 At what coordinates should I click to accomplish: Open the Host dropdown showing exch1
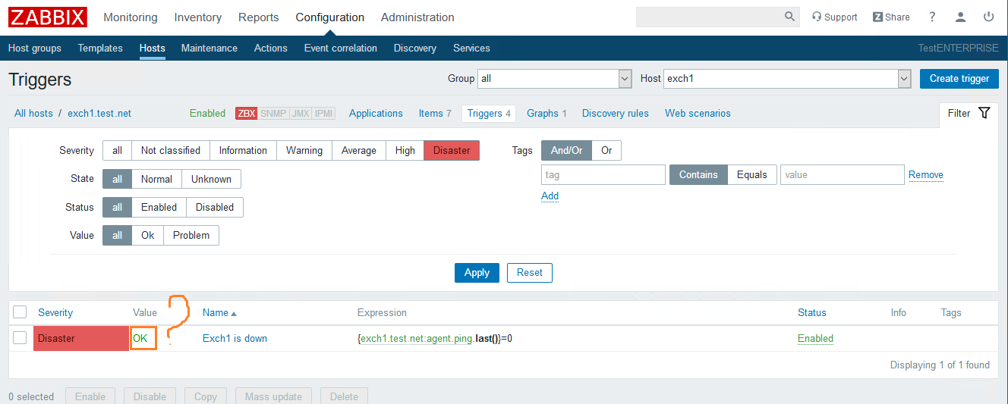coord(904,78)
